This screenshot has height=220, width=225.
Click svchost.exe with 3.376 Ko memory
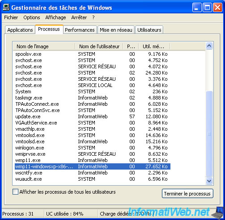point(93,79)
